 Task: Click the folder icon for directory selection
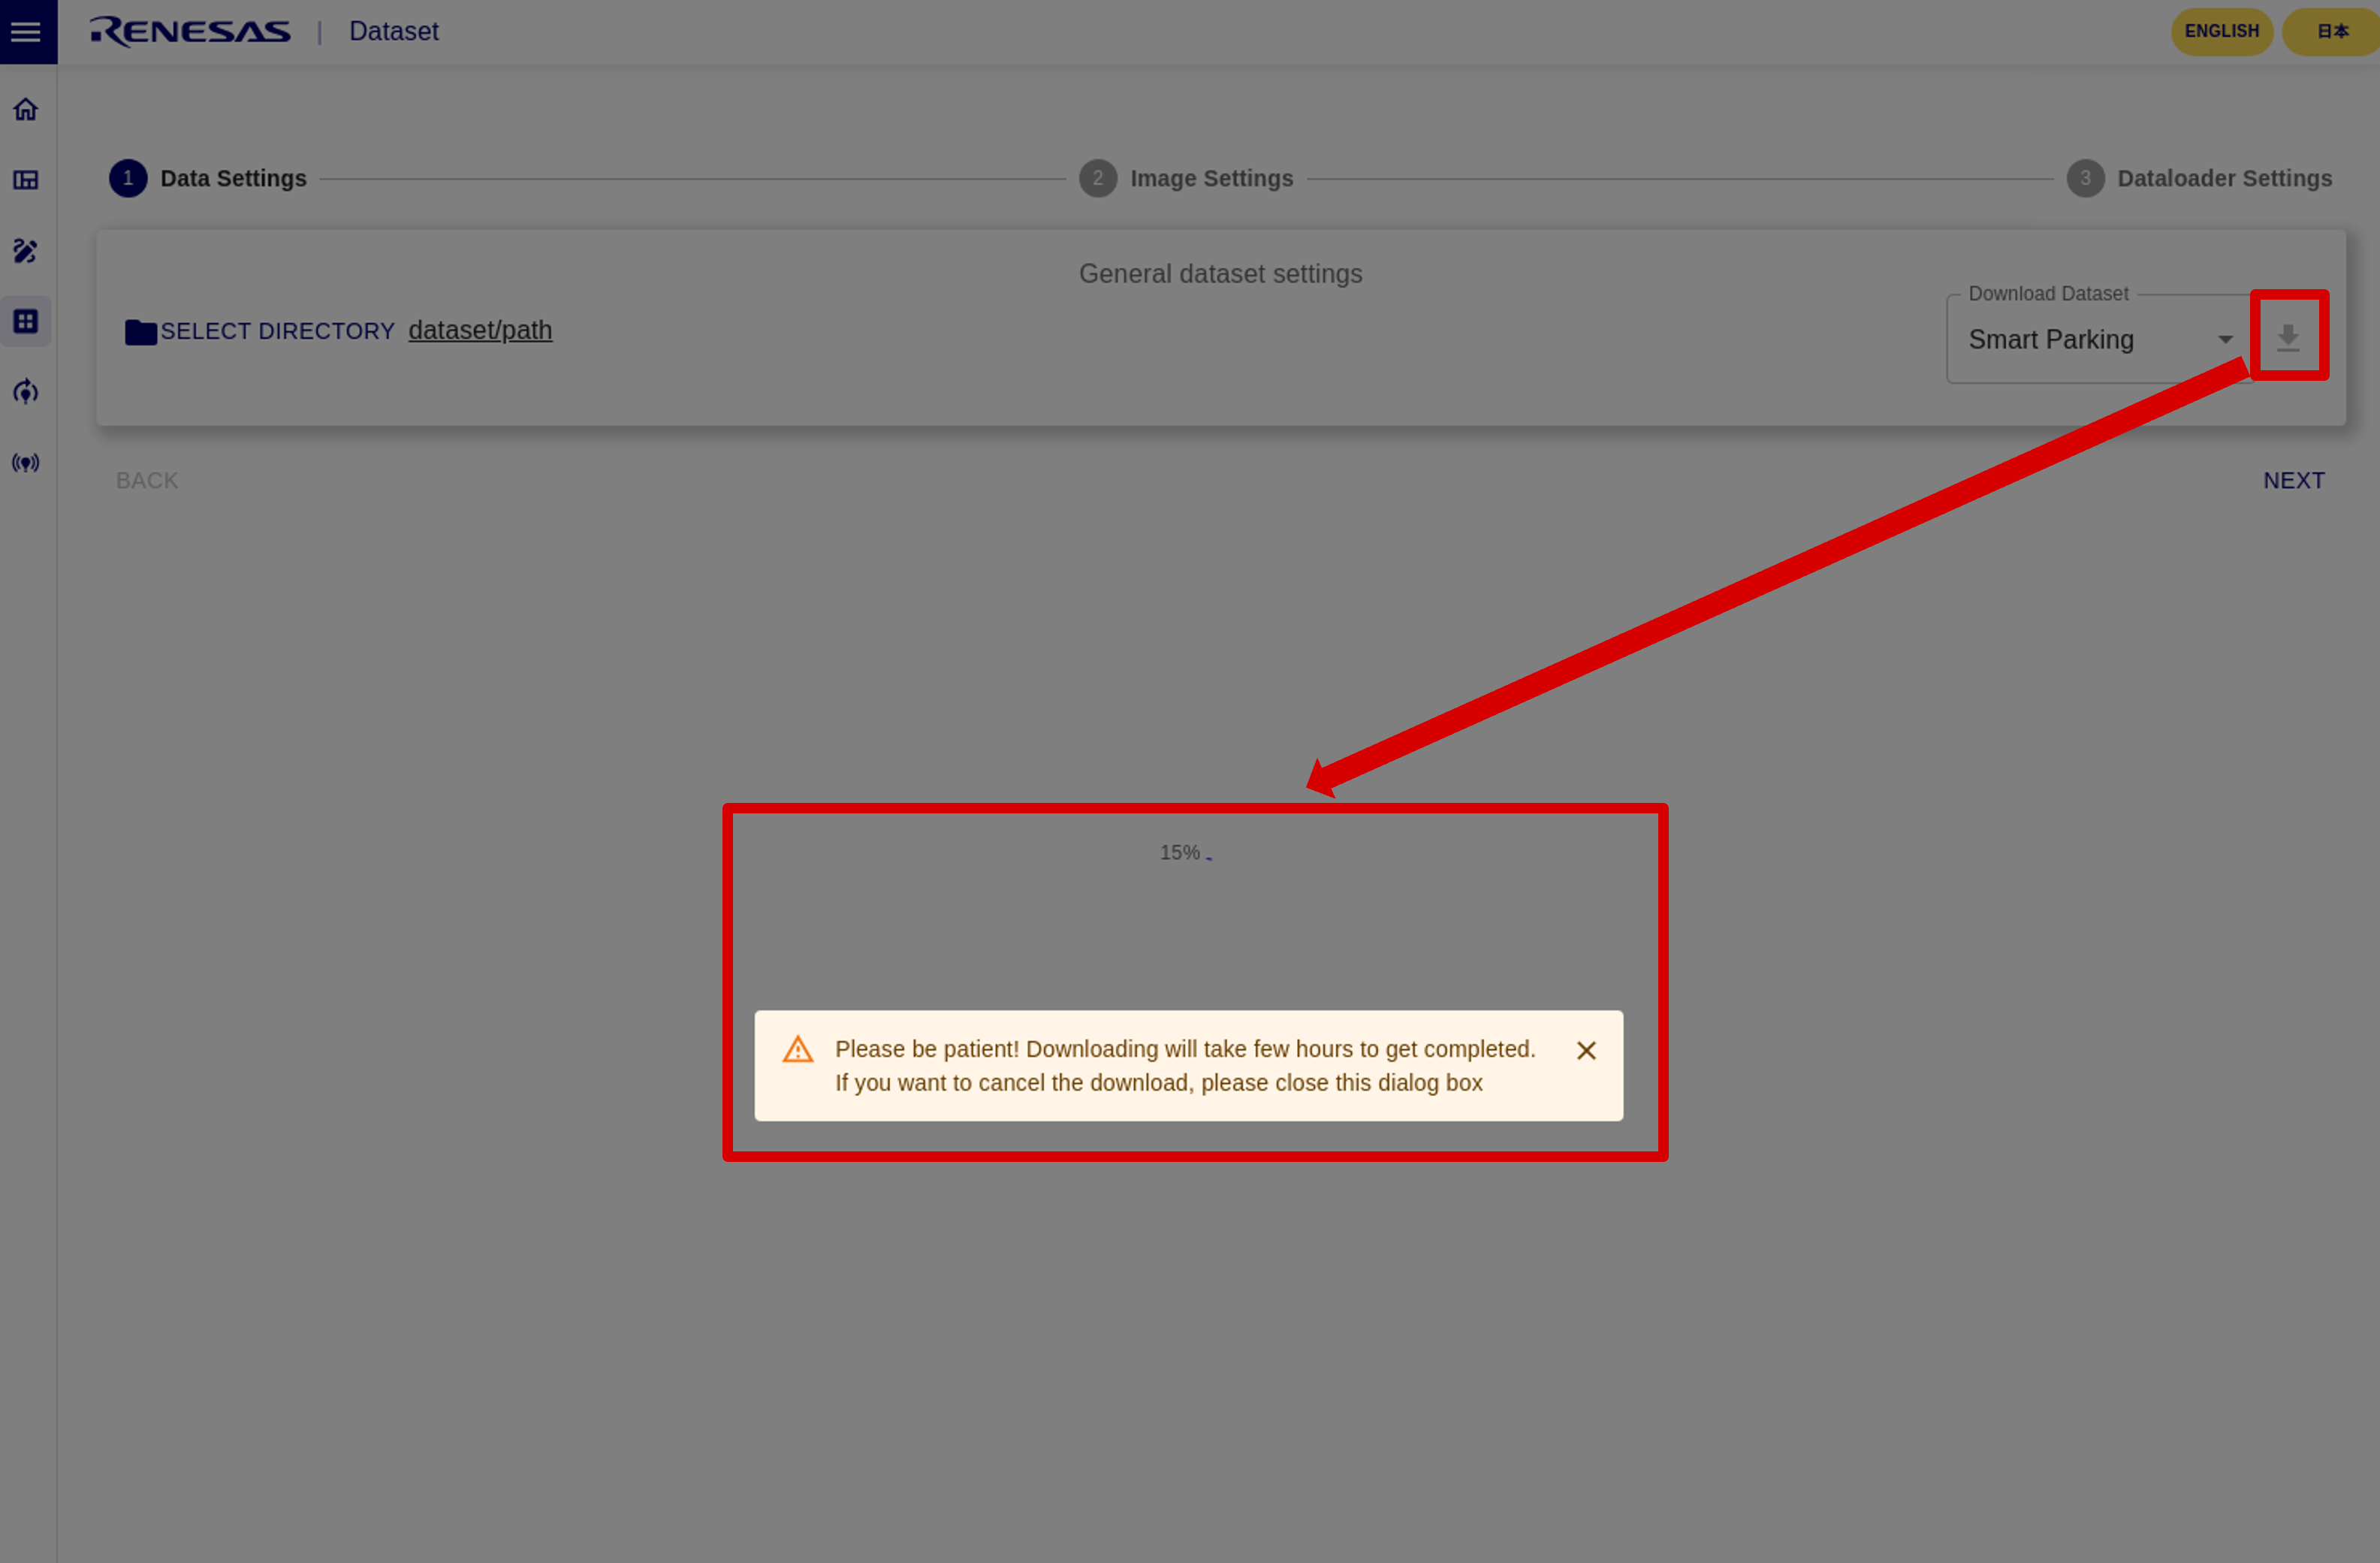coord(140,331)
